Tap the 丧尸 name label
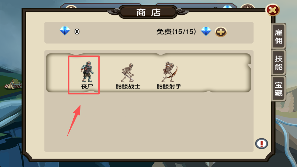The image size is (297, 167). point(87,87)
